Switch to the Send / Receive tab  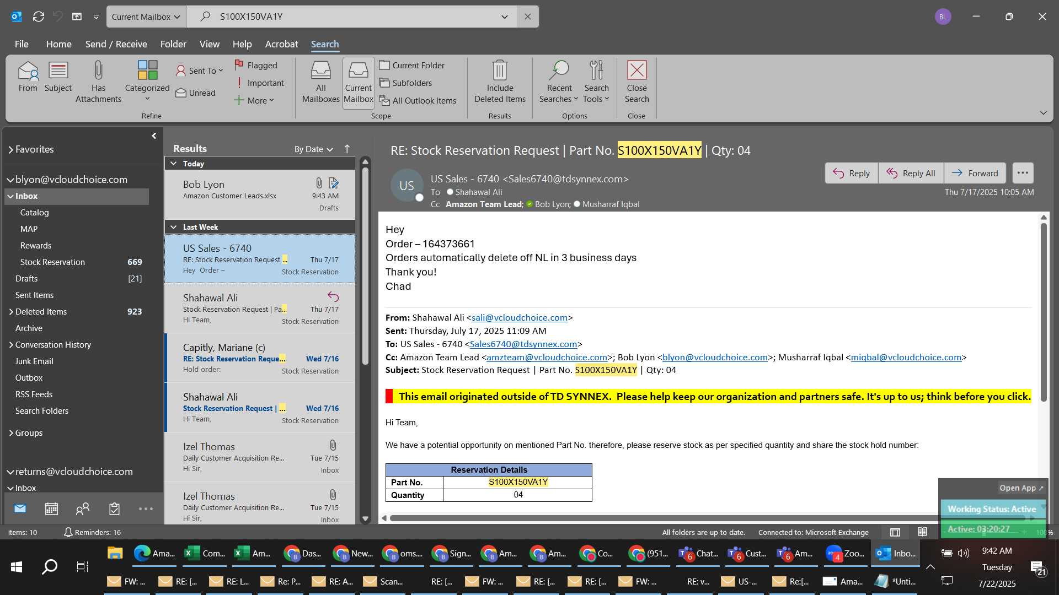coord(116,44)
